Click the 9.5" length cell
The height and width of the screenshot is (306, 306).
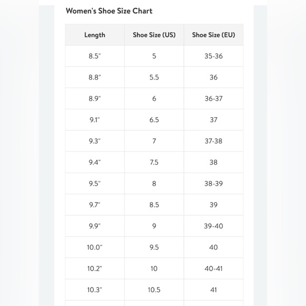95,184
